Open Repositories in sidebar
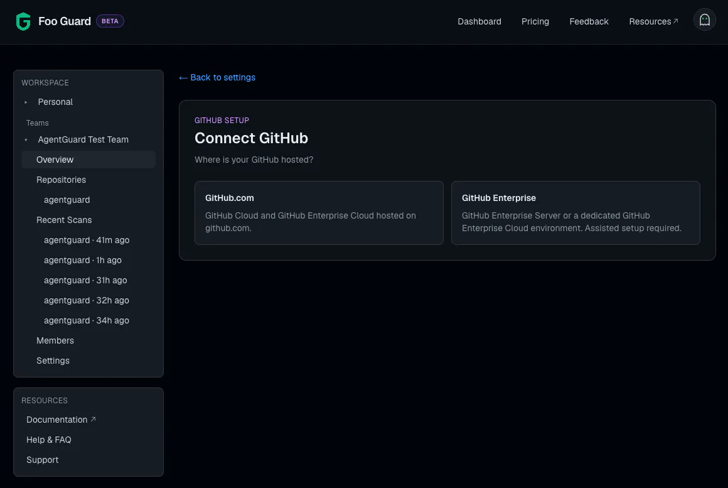The height and width of the screenshot is (488, 728). [62, 180]
